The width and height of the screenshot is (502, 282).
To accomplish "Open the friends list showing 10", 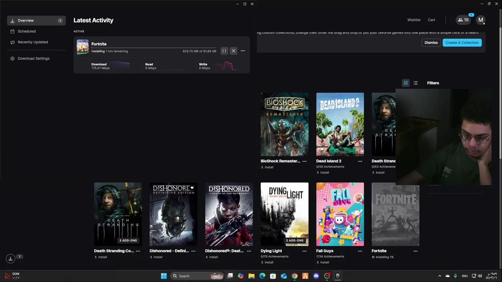I will (463, 20).
